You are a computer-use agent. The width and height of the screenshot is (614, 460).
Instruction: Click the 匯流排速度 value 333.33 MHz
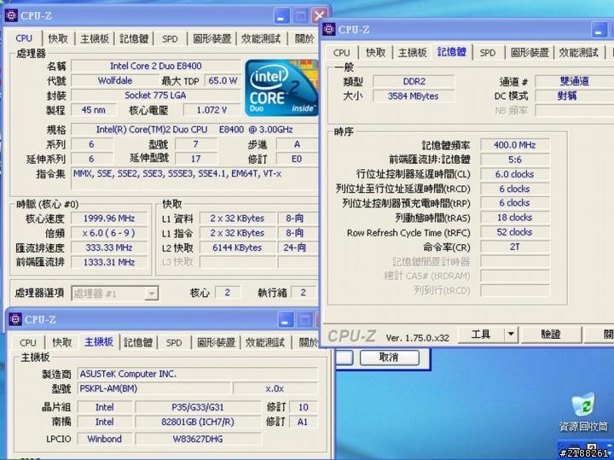click(x=109, y=247)
